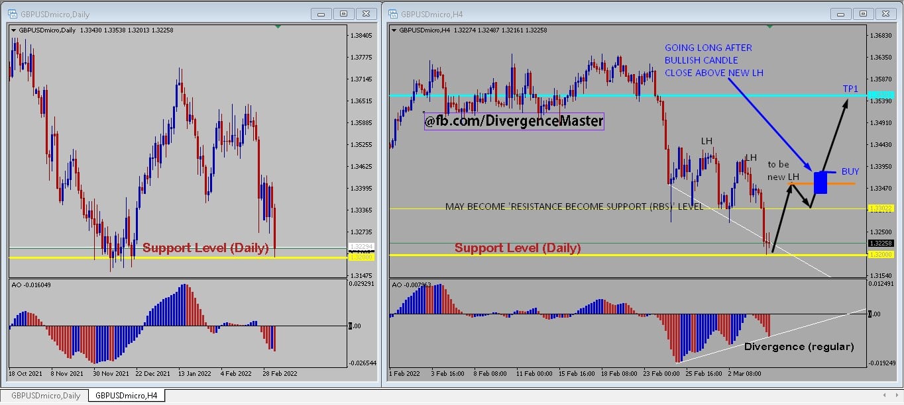Click the 1.34910 price on H4 axis
904x405 pixels.
tap(882, 122)
